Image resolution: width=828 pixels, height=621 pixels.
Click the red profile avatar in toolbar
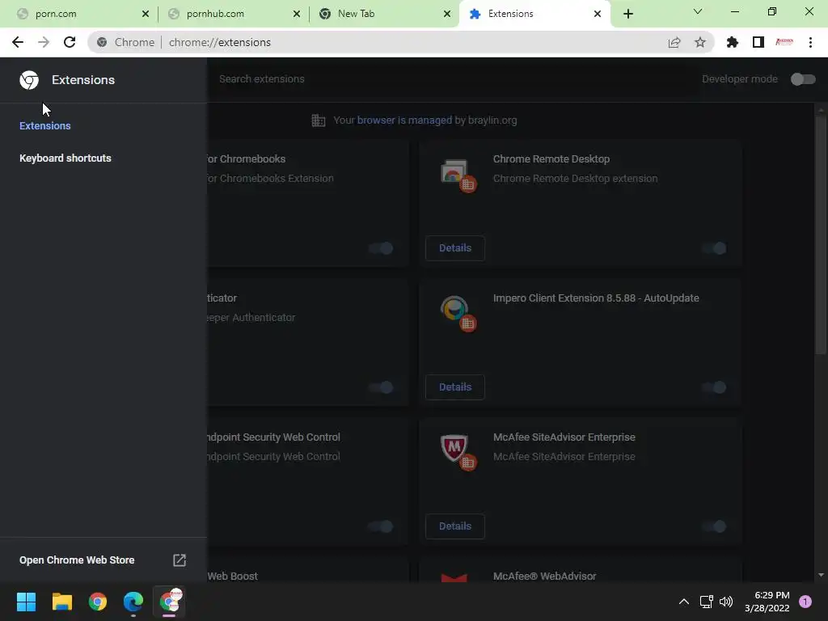pos(784,42)
